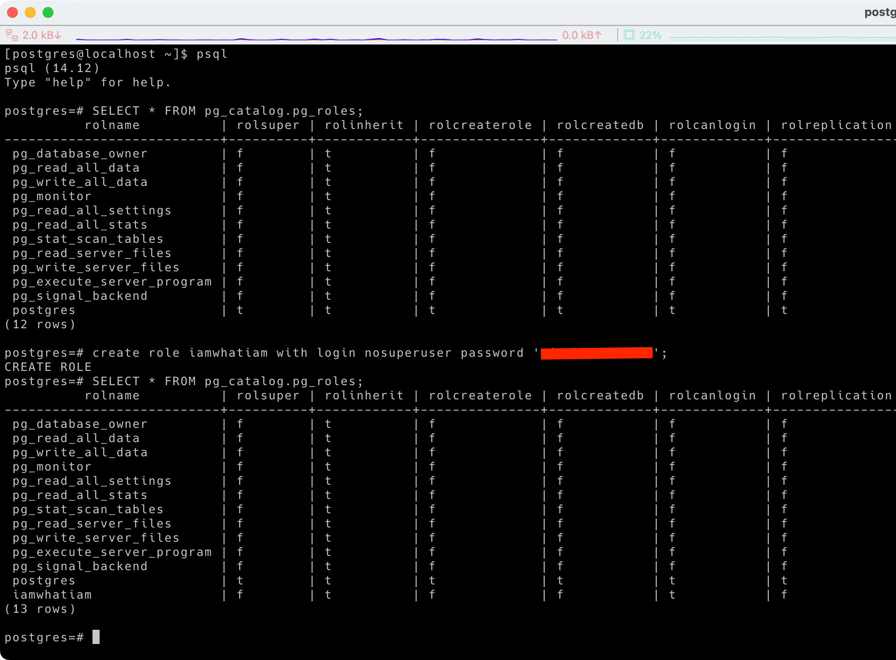Click the CPU usage graph line

(782, 38)
